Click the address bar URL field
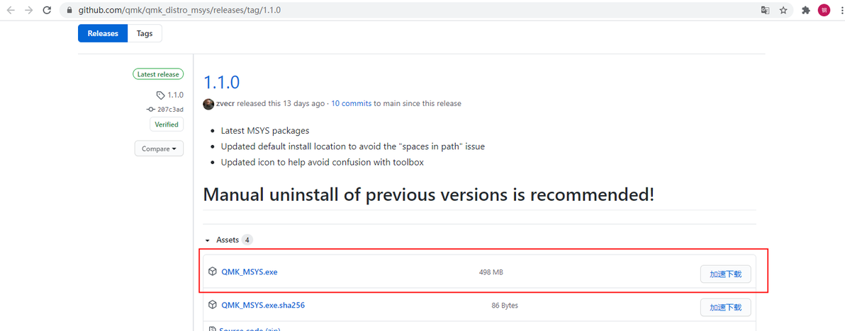Image resolution: width=845 pixels, height=331 pixels. 354,11
